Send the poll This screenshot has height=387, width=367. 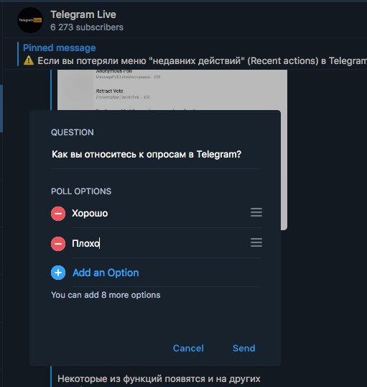[243, 348]
